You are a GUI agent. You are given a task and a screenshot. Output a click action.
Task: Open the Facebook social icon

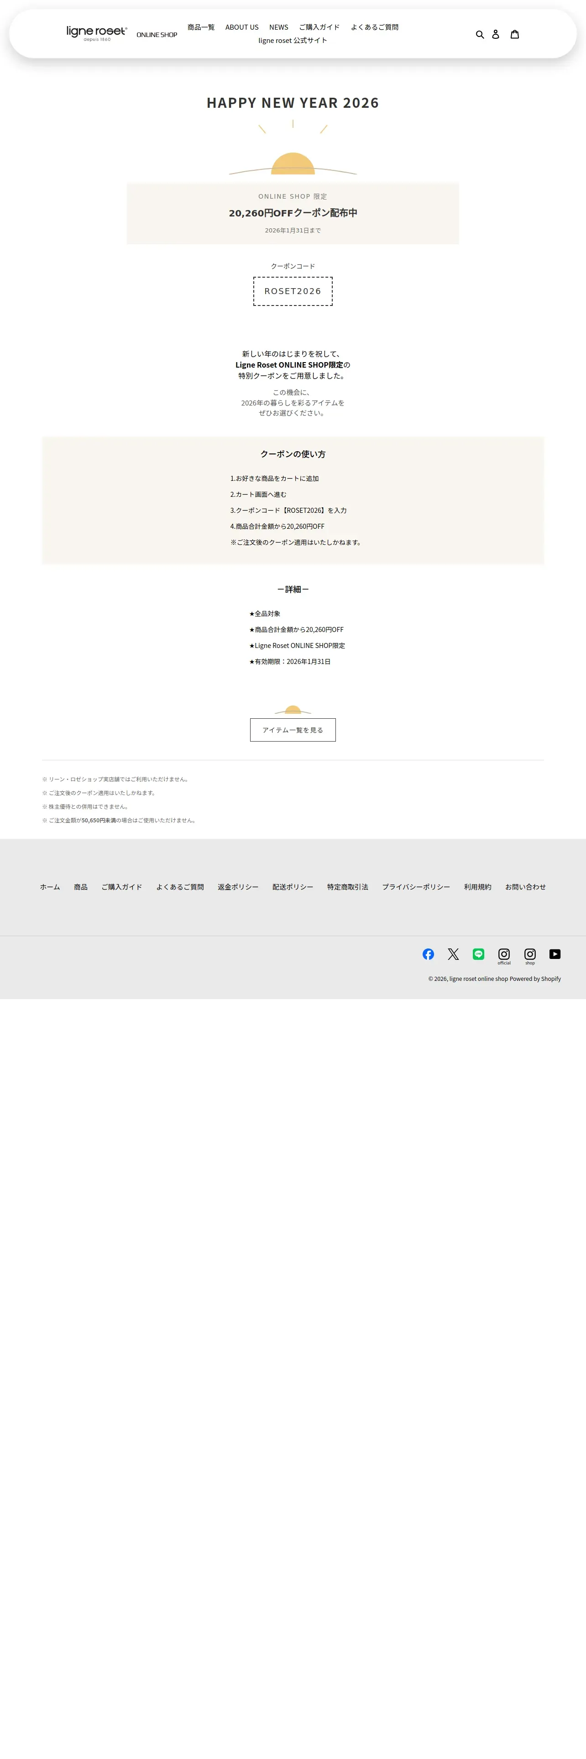(429, 954)
